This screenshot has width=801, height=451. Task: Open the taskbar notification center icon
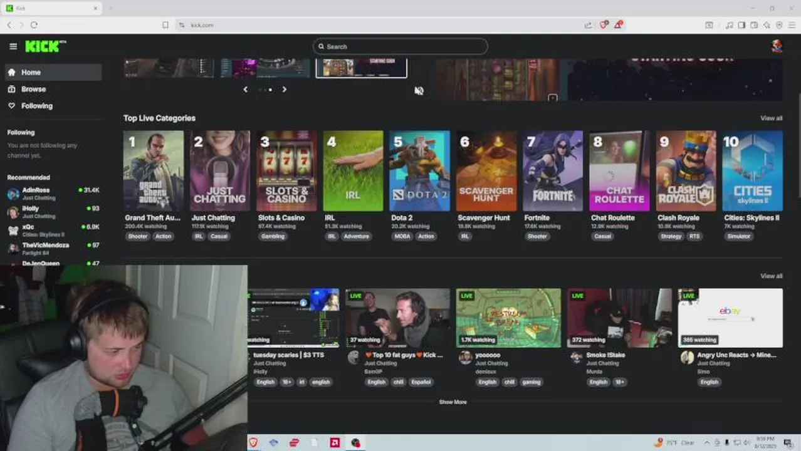(x=788, y=443)
